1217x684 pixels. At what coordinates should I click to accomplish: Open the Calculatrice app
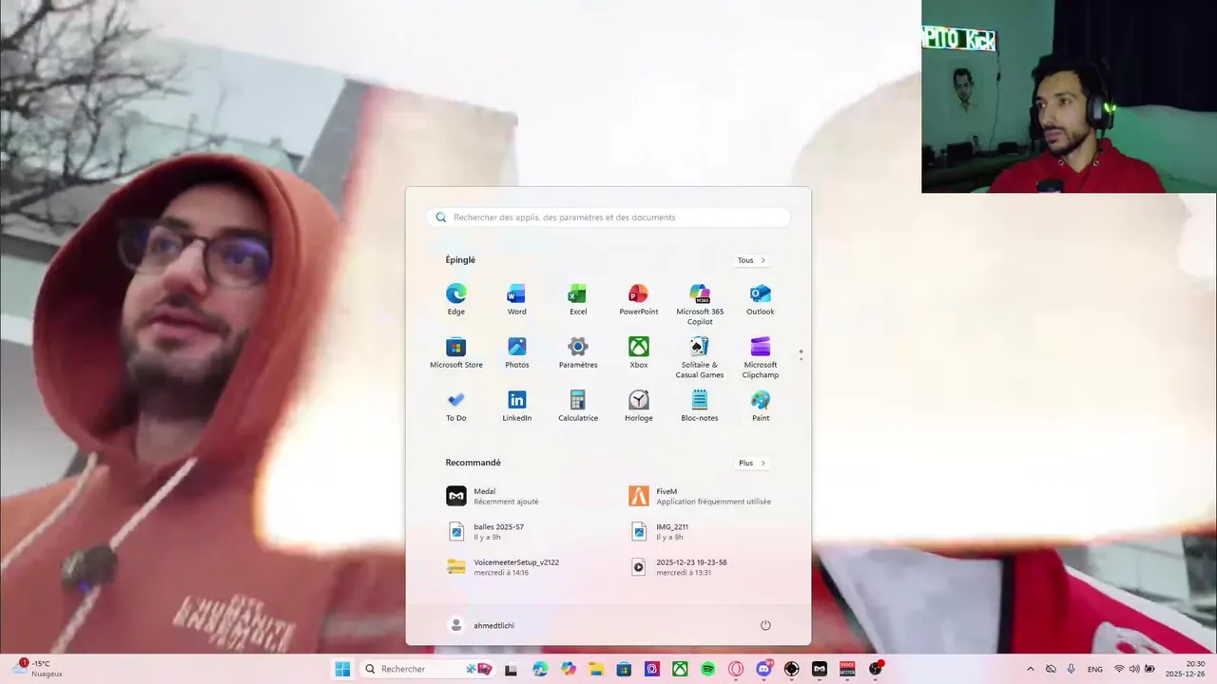578,406
